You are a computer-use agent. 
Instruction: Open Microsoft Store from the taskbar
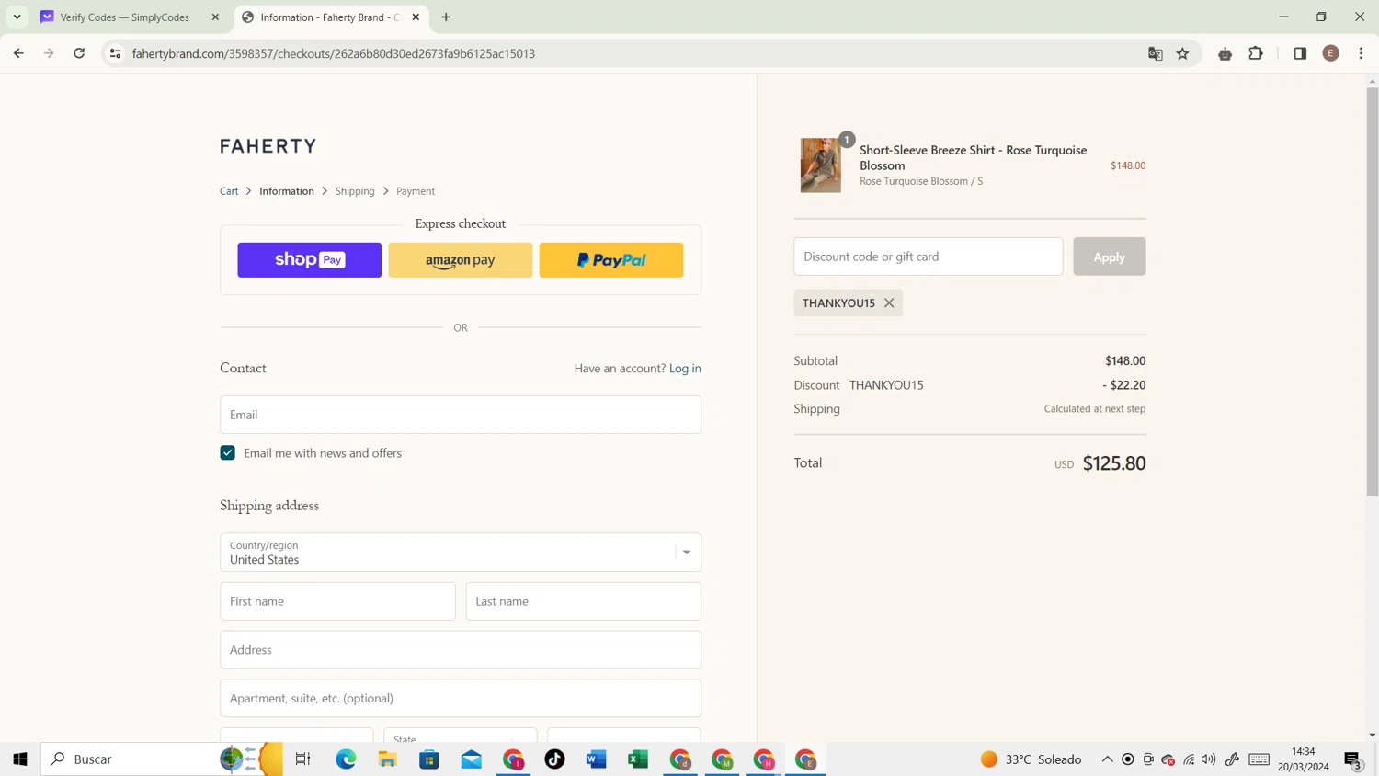click(x=429, y=759)
